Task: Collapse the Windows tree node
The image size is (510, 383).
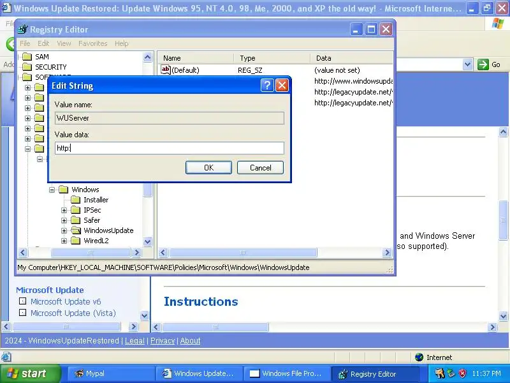Action: pyautogui.click(x=52, y=190)
